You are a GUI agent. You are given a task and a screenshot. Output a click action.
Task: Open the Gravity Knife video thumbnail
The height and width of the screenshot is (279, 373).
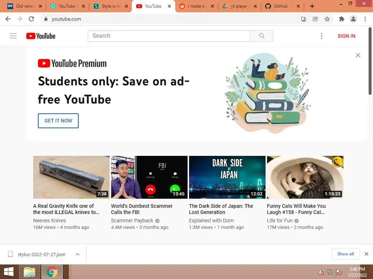tap(71, 177)
